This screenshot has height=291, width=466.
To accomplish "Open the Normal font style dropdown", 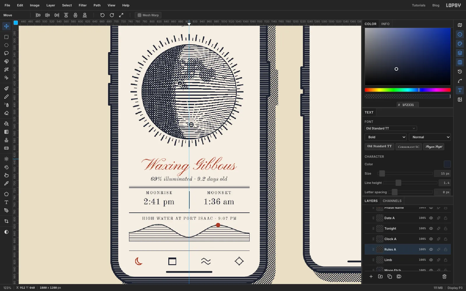I will (x=430, y=137).
